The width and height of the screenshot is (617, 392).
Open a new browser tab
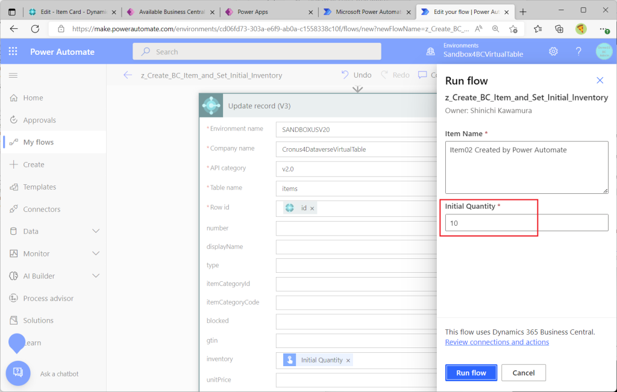523,12
